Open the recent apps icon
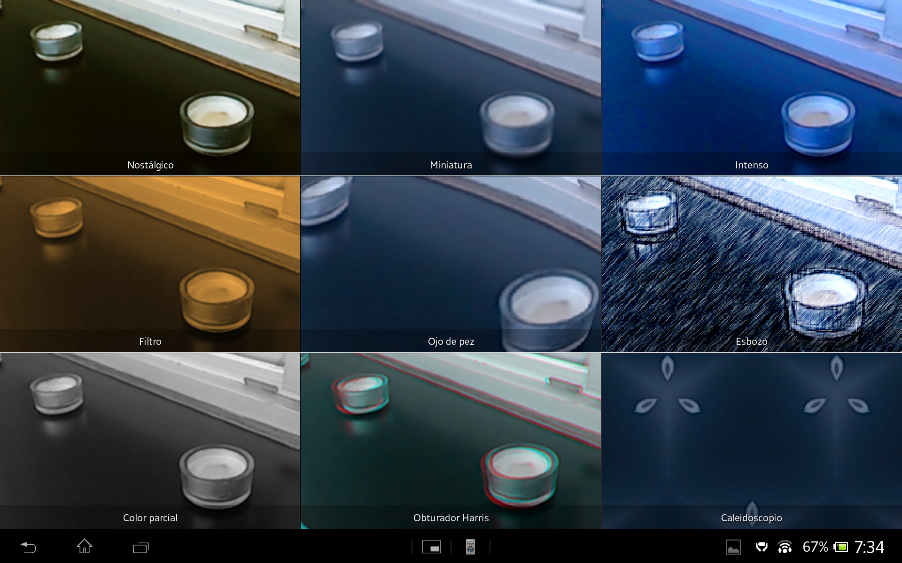 (140, 547)
